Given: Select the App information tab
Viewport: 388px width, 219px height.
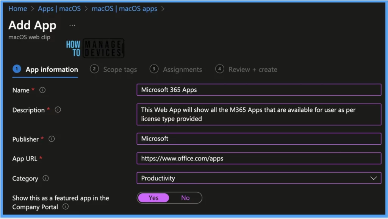Looking at the screenshot, I should pos(45,69).
